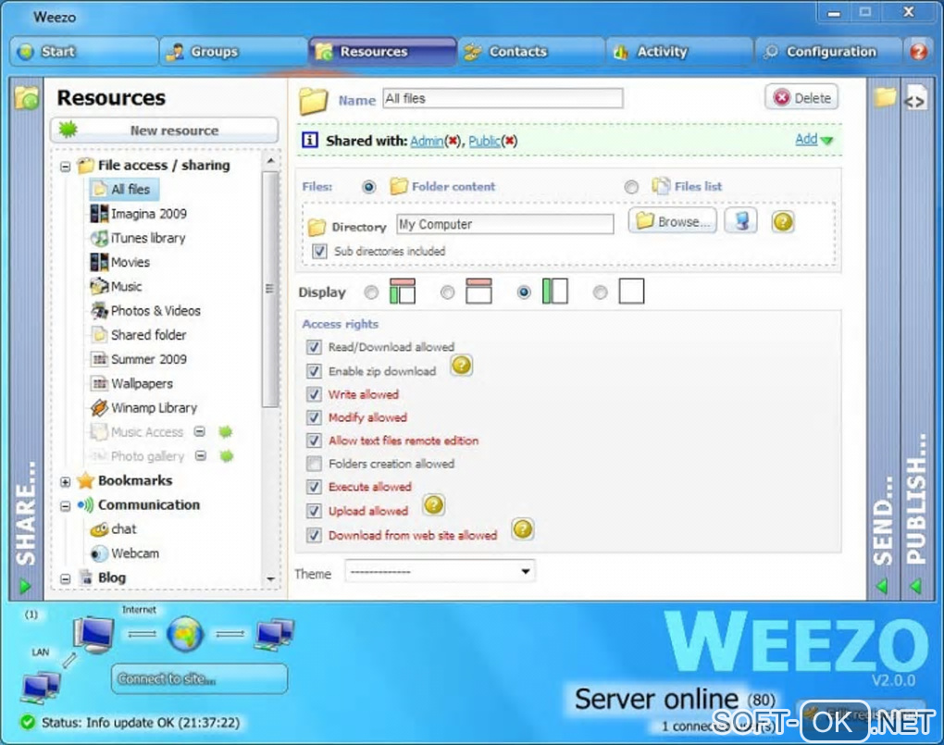Select Photos & Videos in the tree
This screenshot has height=745, width=944.
(145, 311)
